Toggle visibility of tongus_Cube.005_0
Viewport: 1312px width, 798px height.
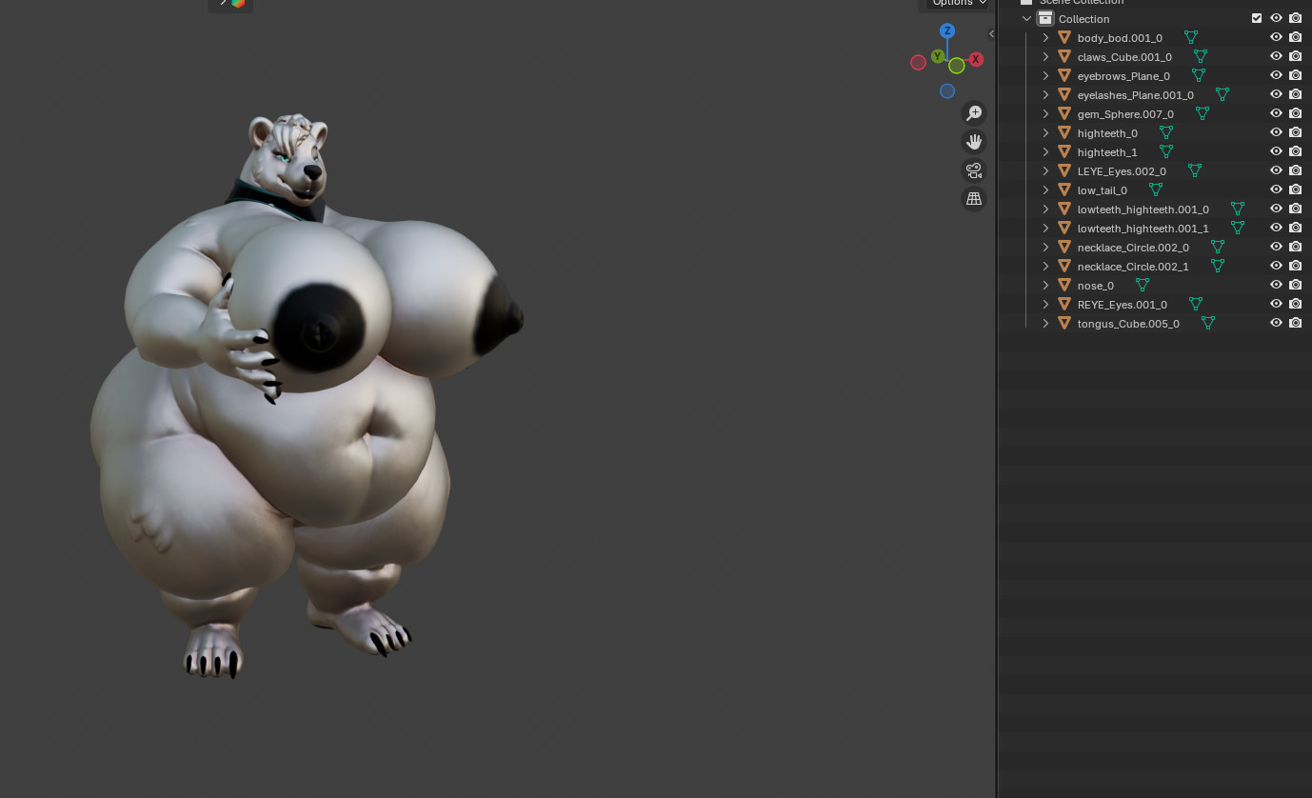1276,323
